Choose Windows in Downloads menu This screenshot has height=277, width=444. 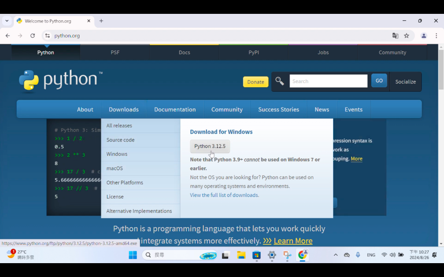140,154
